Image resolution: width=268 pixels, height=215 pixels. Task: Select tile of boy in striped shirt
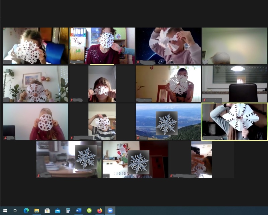click(x=102, y=122)
